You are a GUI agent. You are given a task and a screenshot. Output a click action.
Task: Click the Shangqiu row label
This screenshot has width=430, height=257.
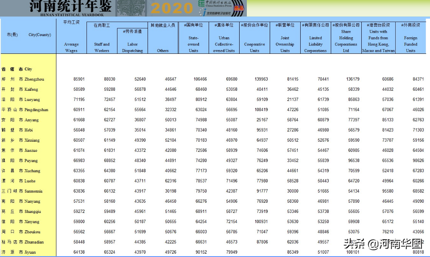click(x=21, y=211)
